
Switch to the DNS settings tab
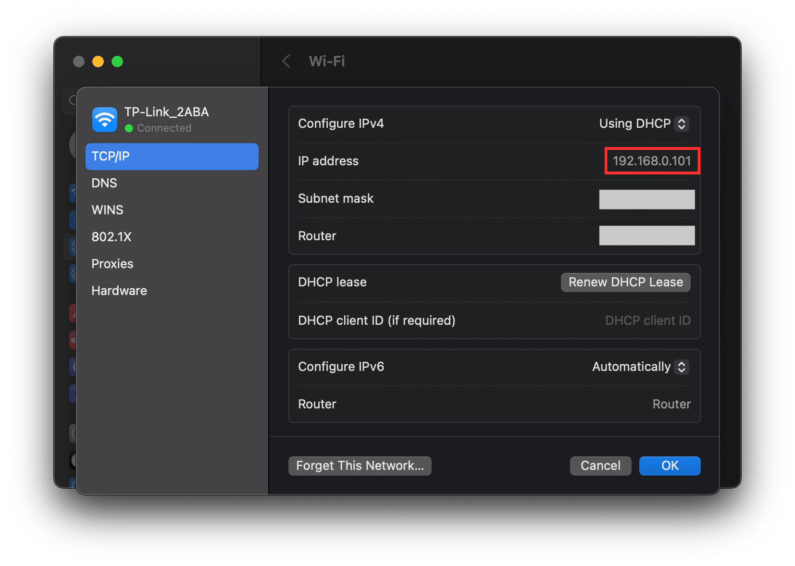tap(104, 183)
